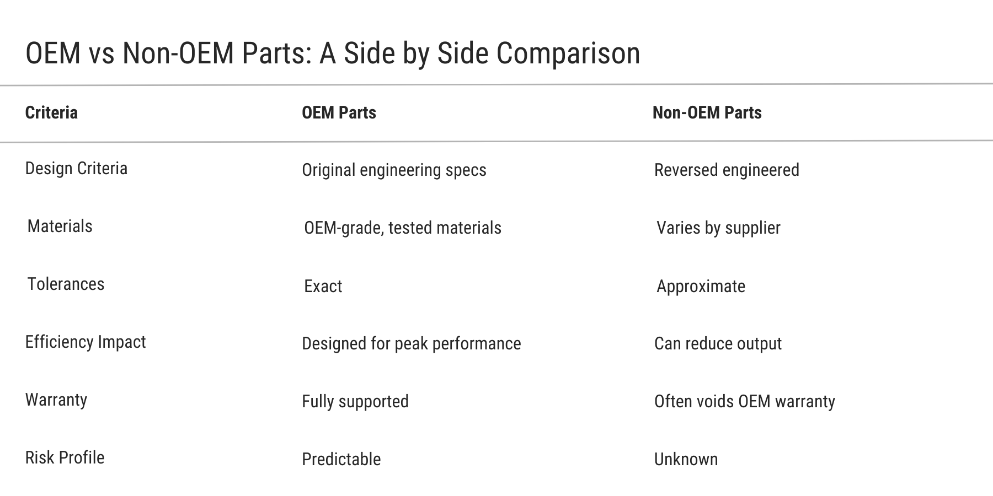
Task: Click the Exact tolerance cell
Action: tap(323, 287)
